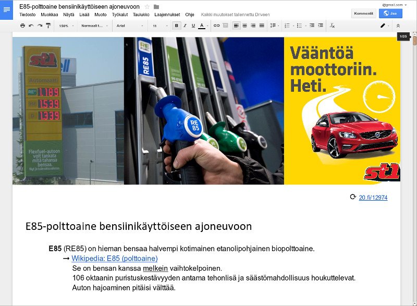417x306 pixels.
Task: Toggle underline formatting
Action: (193, 26)
